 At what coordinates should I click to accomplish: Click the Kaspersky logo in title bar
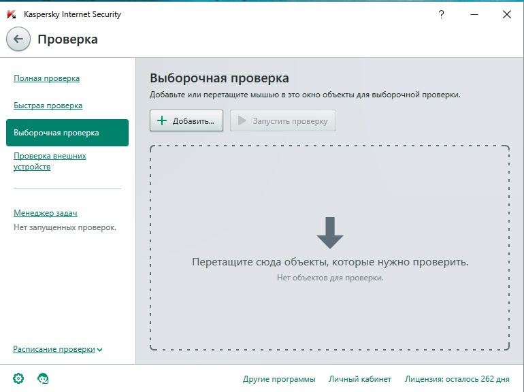(x=12, y=14)
